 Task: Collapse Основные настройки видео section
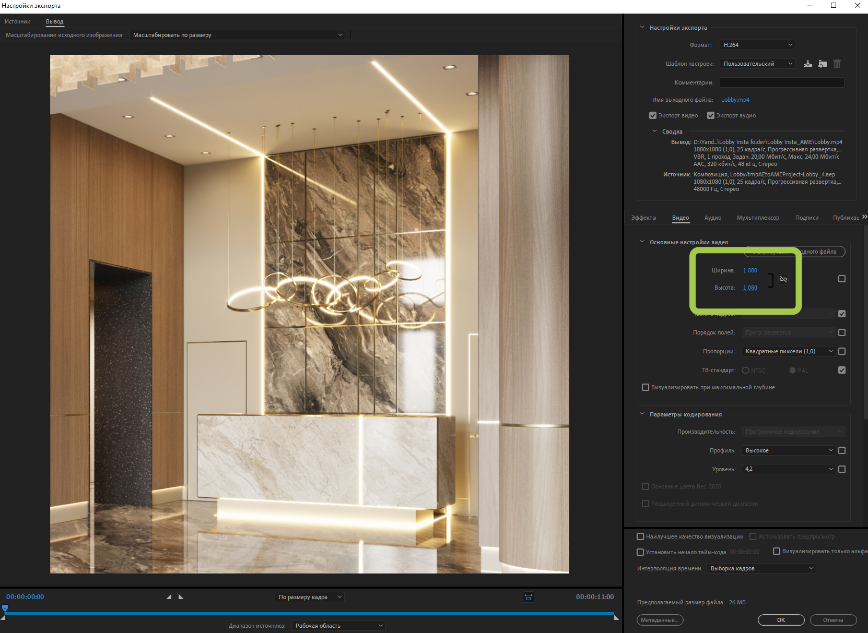(642, 242)
